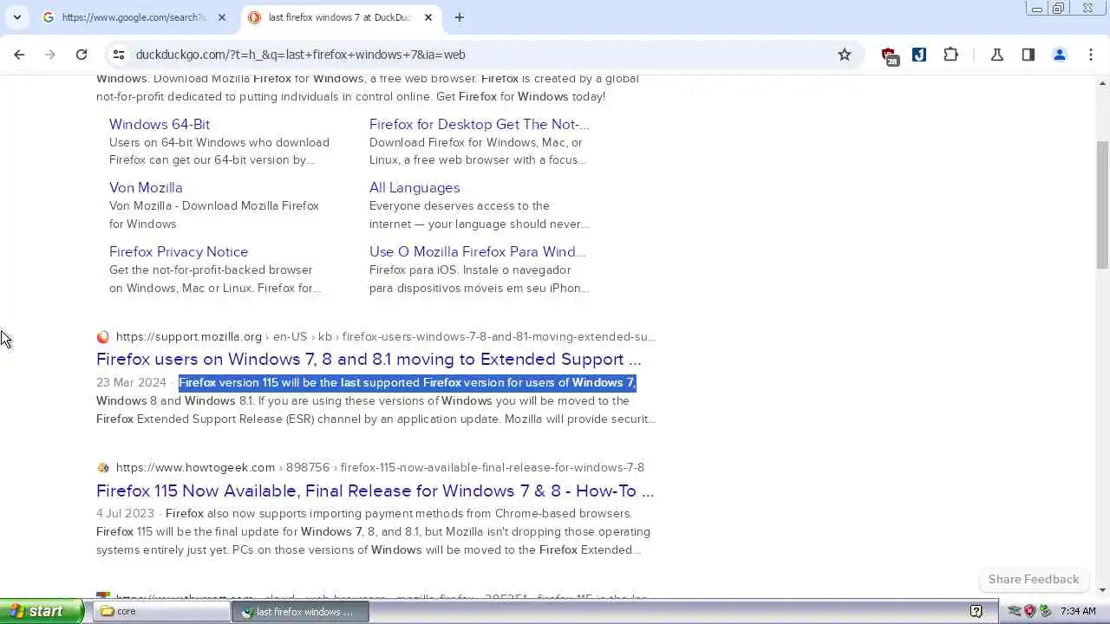Go back to the previous page

[19, 55]
